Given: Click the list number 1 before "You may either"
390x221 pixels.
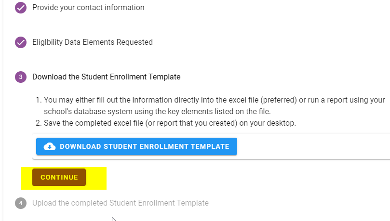Looking at the screenshot, I should [39, 100].
